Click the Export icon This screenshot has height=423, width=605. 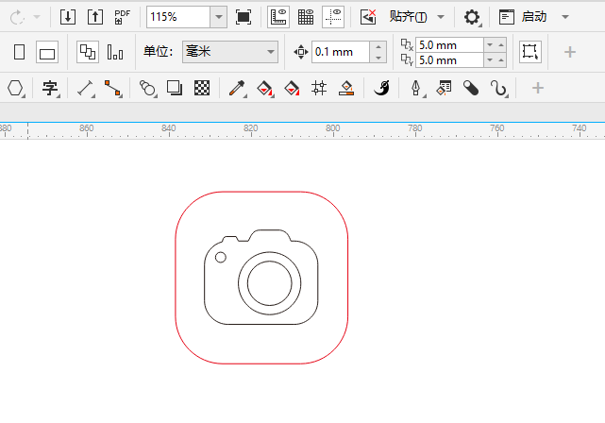tap(95, 17)
